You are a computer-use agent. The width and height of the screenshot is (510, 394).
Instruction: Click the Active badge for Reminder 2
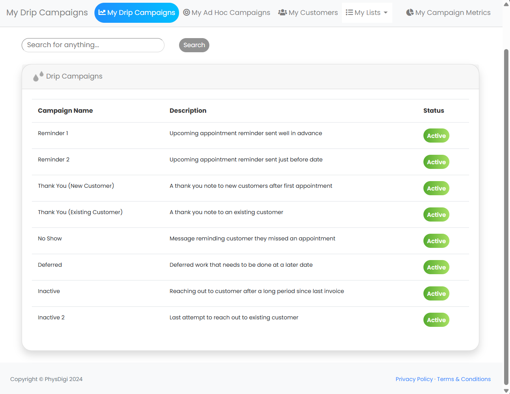point(436,162)
